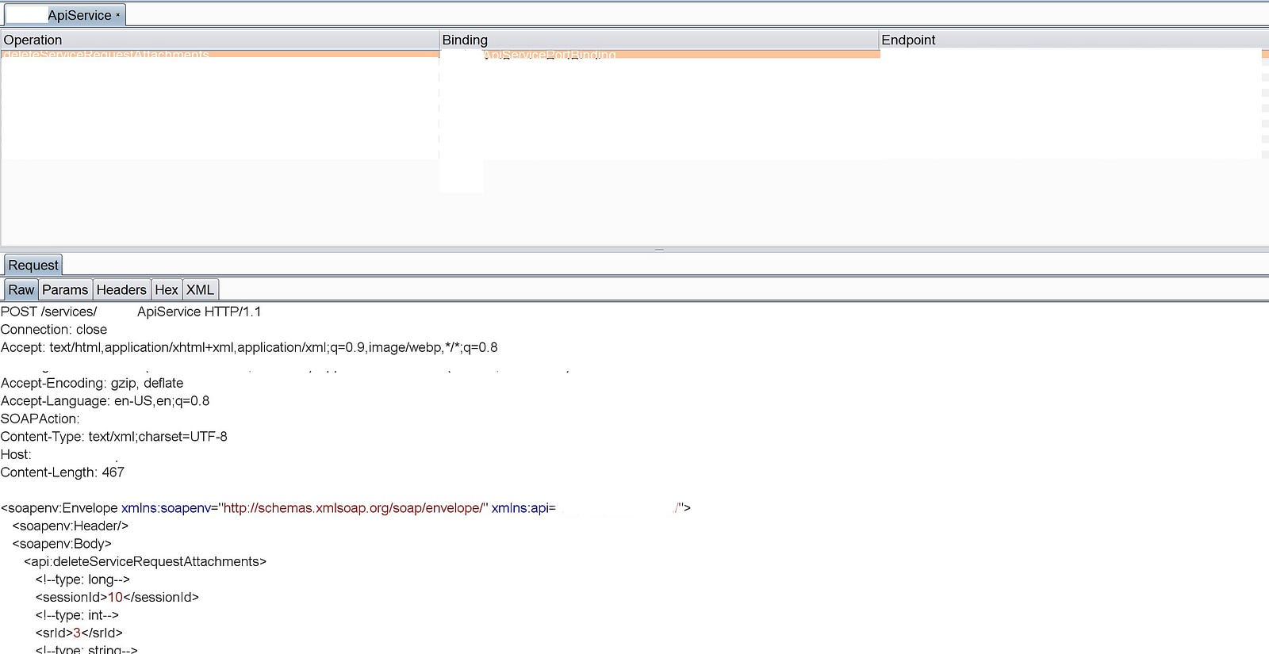Open the Request tab
The height and width of the screenshot is (654, 1269).
point(33,265)
